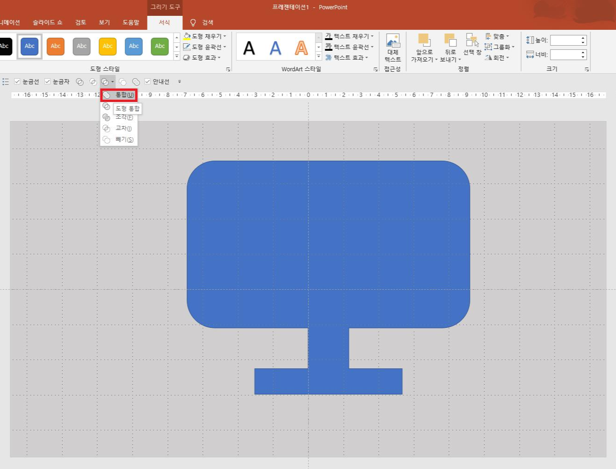Click the Combine Shapes icon next to 눈금자

pyautogui.click(x=80, y=82)
